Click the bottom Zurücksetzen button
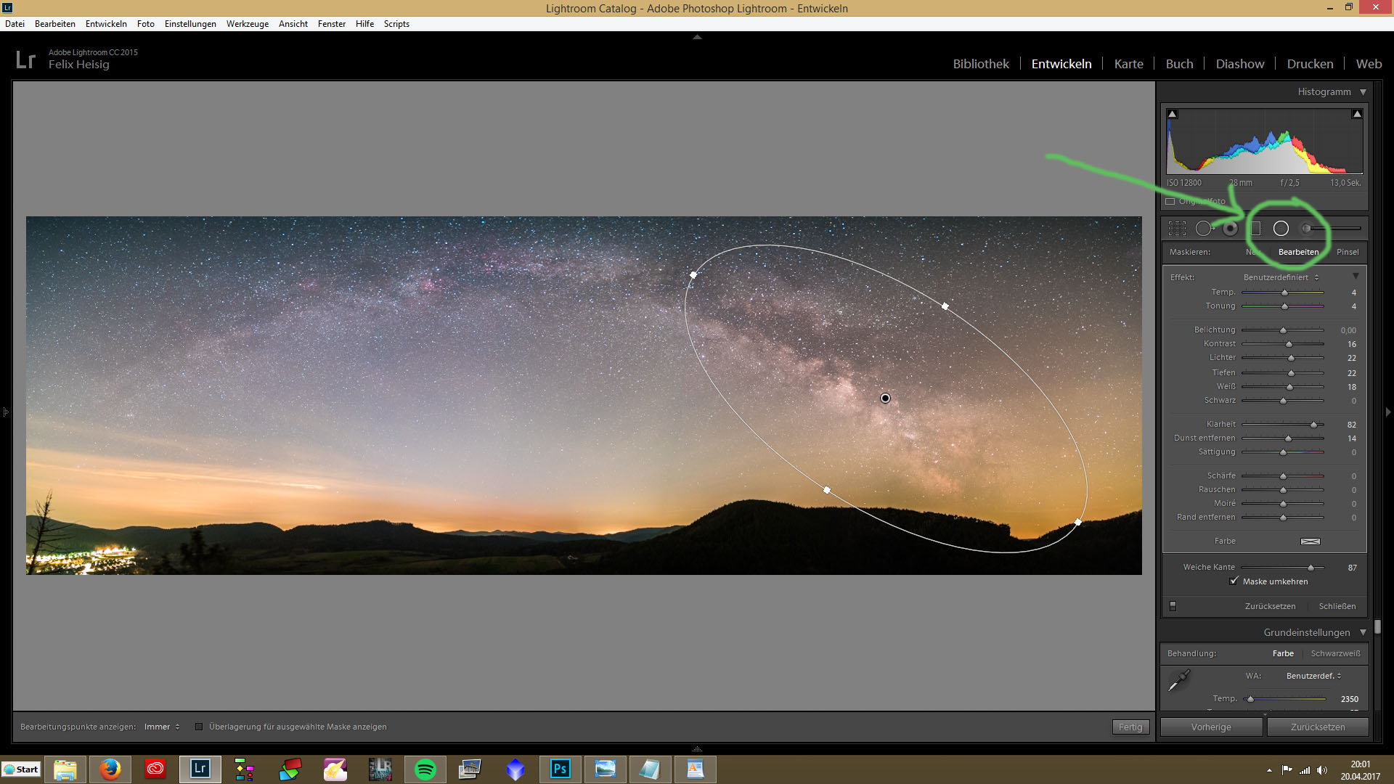1394x784 pixels. click(1318, 727)
